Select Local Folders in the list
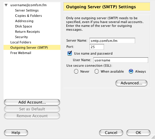The width and height of the screenshot is (155, 139). (21, 42)
